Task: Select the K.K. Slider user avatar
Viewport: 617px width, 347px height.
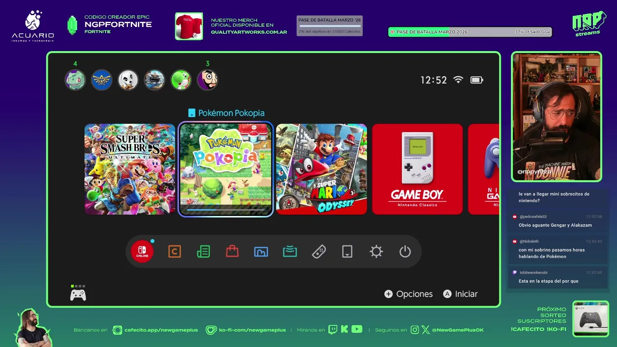Action: click(x=128, y=80)
